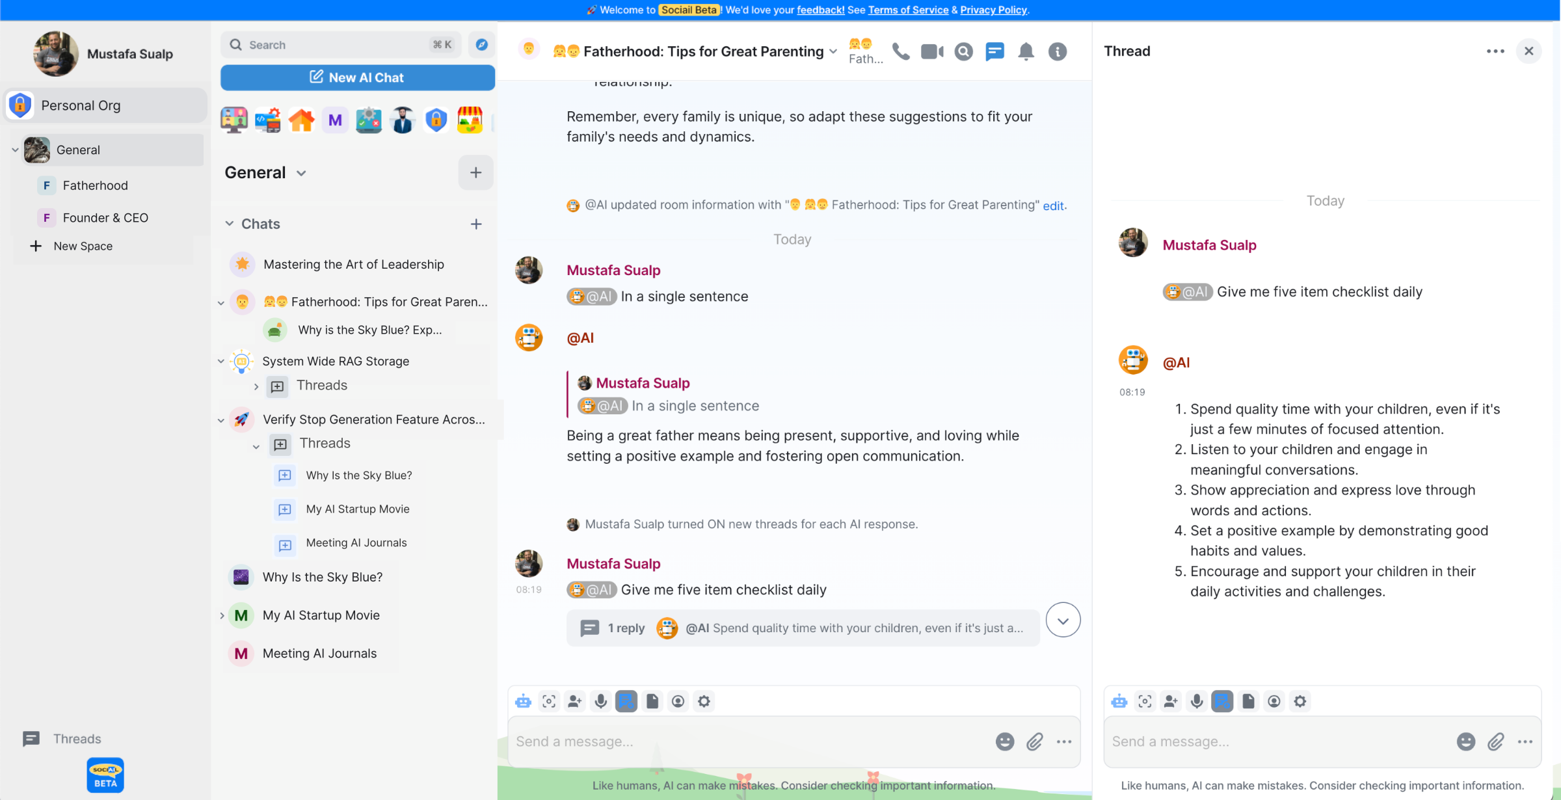The height and width of the screenshot is (800, 1561).
Task: Start a video call in room header
Action: pos(932,51)
